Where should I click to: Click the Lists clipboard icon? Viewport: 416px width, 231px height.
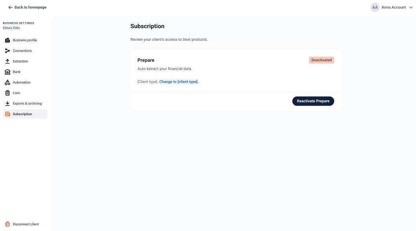pyautogui.click(x=7, y=93)
